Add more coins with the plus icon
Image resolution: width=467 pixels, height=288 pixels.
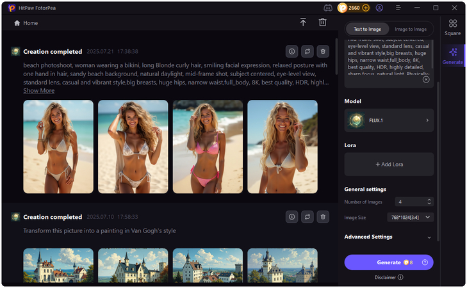(366, 8)
